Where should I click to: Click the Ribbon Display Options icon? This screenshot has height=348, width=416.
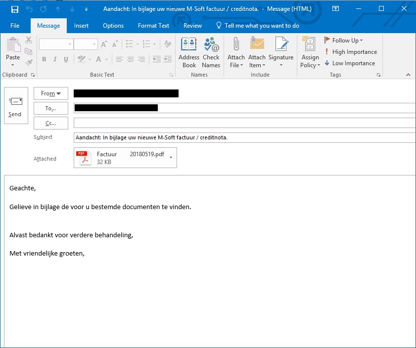(x=335, y=9)
